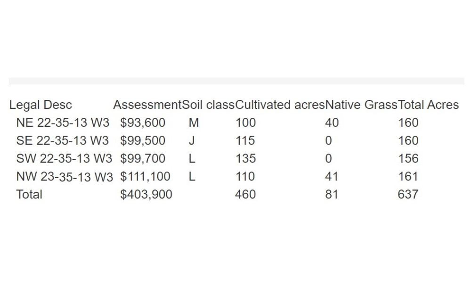Click the Soil class column header
The height and width of the screenshot is (286, 471).
(208, 105)
